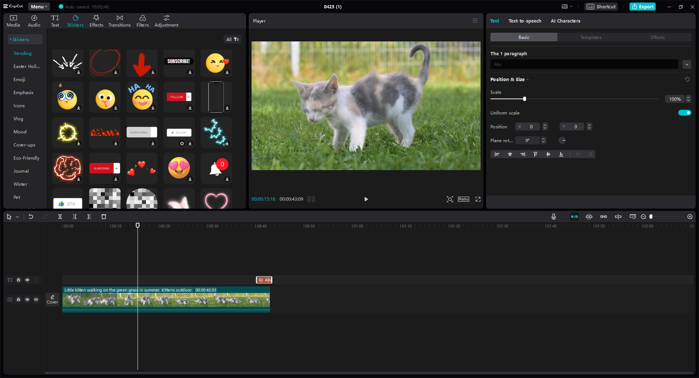This screenshot has height=378, width=699.
Task: Open the Media panel
Action: pos(13,21)
